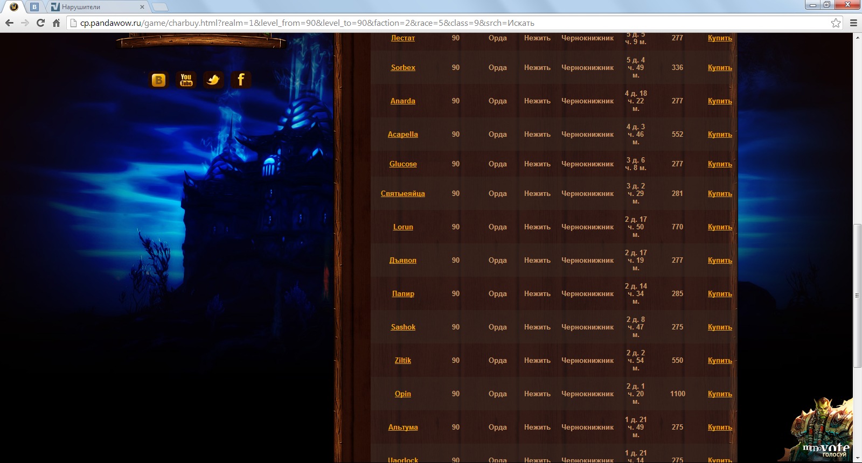Click the scrollbar up arrow
This screenshot has width=862, height=463.
[857, 37]
